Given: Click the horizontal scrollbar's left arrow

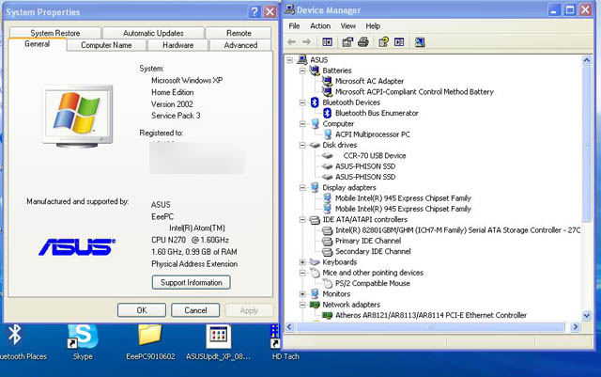Looking at the screenshot, I should (x=289, y=327).
